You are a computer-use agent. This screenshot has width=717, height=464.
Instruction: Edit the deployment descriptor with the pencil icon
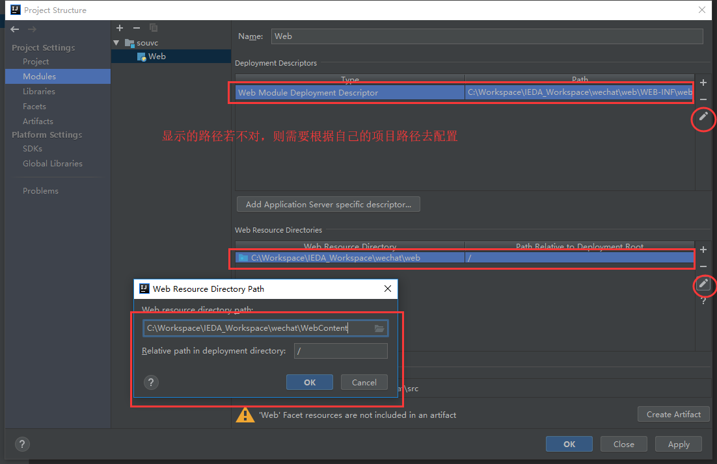click(x=703, y=116)
